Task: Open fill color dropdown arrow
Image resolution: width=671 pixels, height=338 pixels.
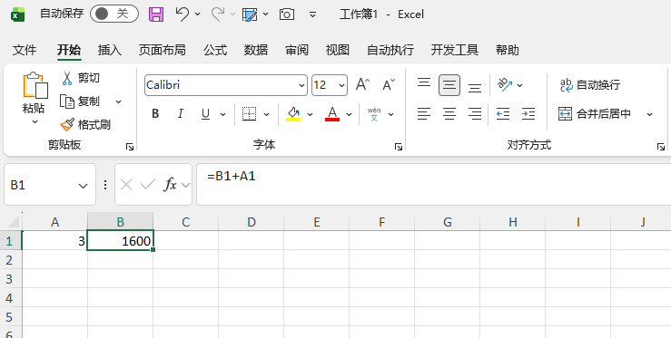Action: click(x=310, y=114)
